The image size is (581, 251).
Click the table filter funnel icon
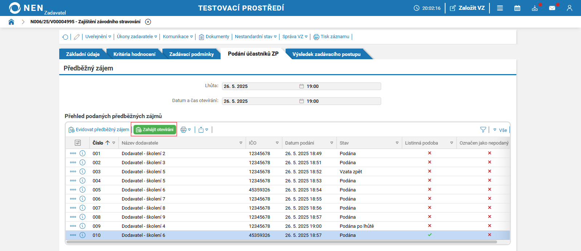point(483,130)
